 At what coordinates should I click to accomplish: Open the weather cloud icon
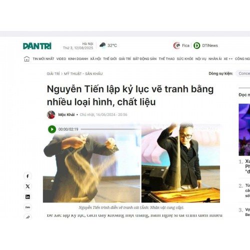[x=102, y=45]
